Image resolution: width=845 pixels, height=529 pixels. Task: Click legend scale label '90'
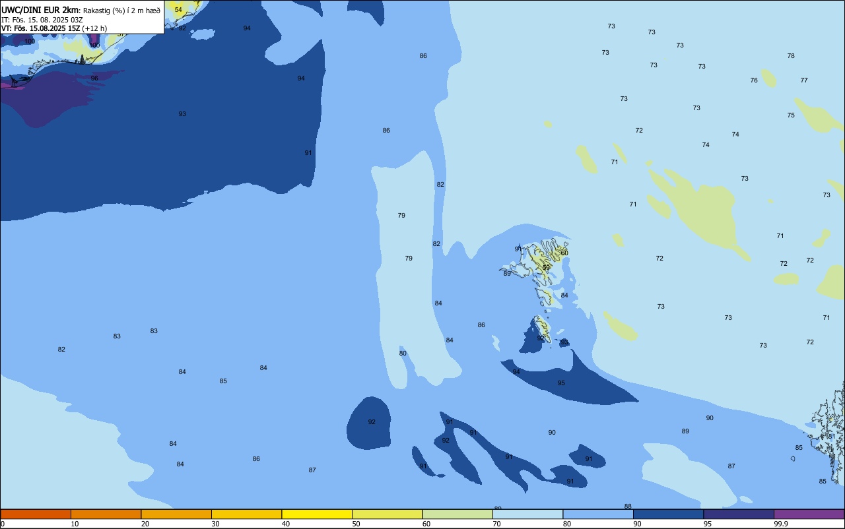(637, 524)
